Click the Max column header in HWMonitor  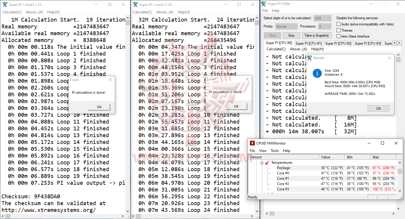point(384,157)
